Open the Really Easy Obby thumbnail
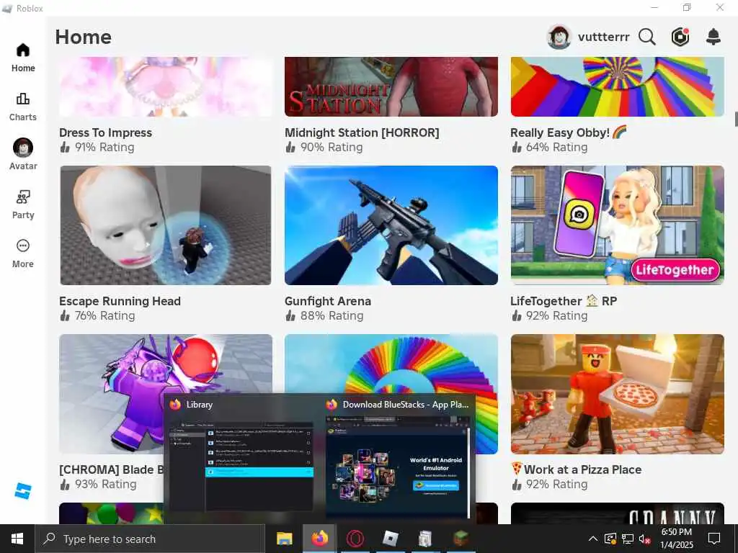738x553 pixels. pos(618,87)
